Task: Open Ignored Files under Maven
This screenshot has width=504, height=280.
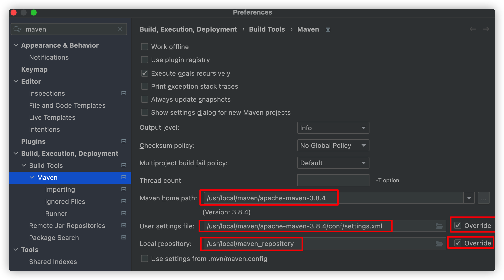Action: coord(65,202)
